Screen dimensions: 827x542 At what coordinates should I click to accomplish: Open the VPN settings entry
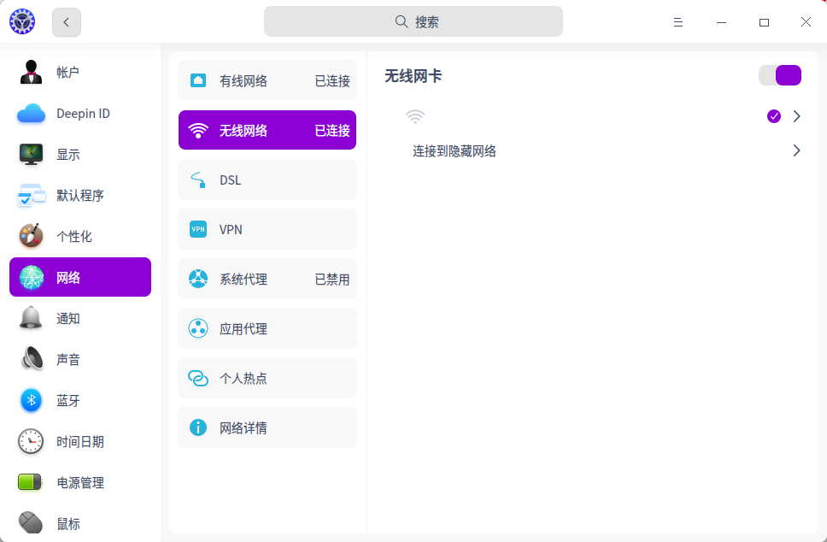click(x=267, y=229)
